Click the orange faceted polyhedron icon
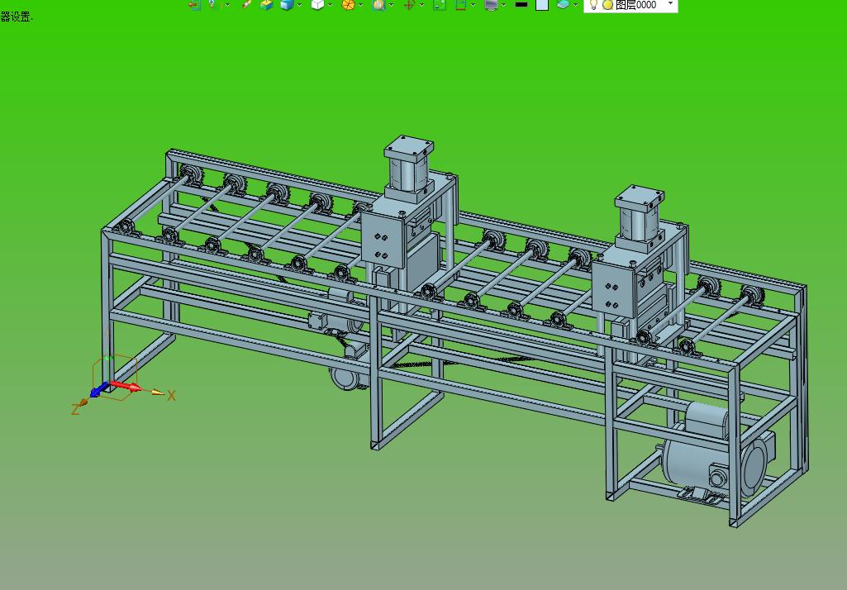 click(349, 4)
